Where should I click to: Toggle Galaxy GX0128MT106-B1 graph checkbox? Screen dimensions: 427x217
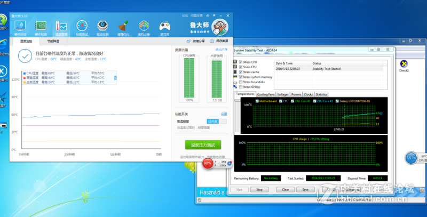coord(337,101)
